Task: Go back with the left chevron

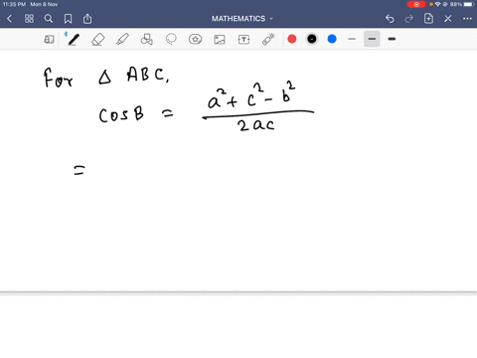Action: [x=9, y=19]
